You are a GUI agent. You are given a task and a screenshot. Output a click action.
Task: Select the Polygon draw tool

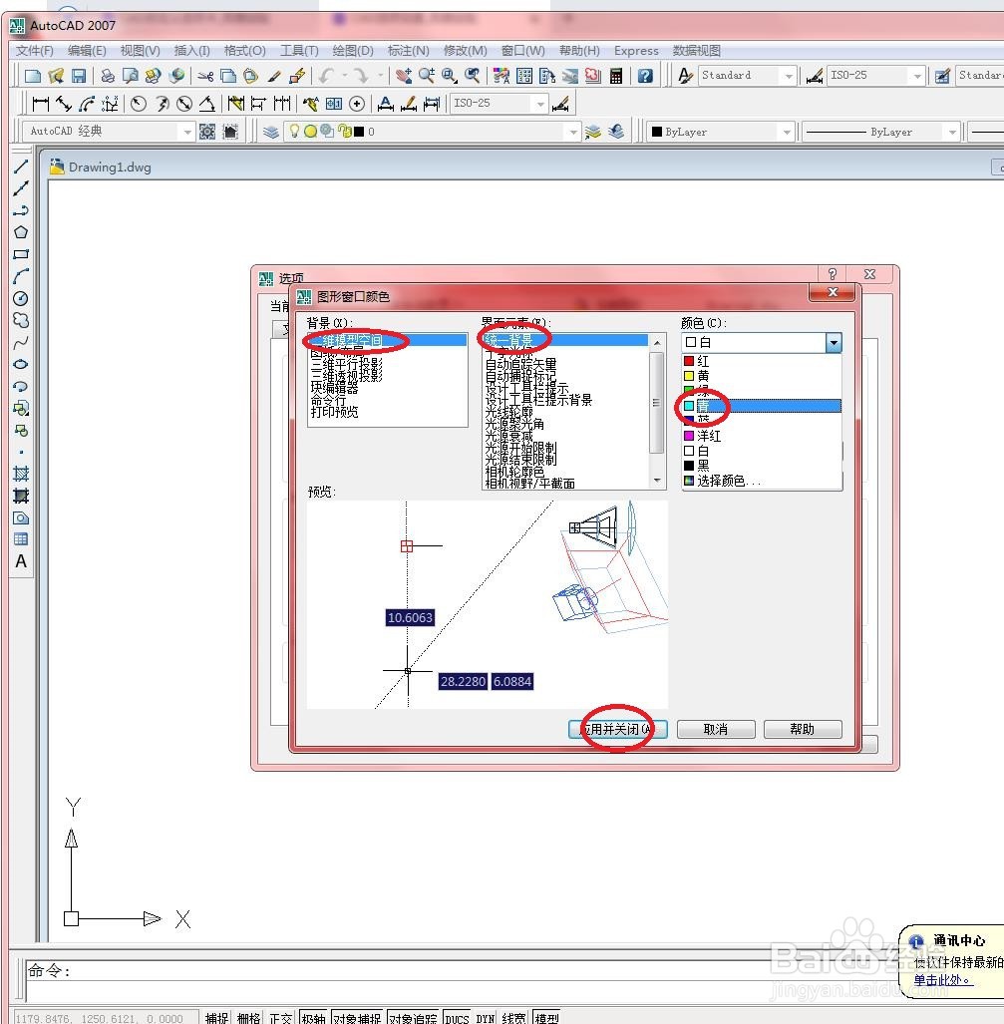pos(21,232)
